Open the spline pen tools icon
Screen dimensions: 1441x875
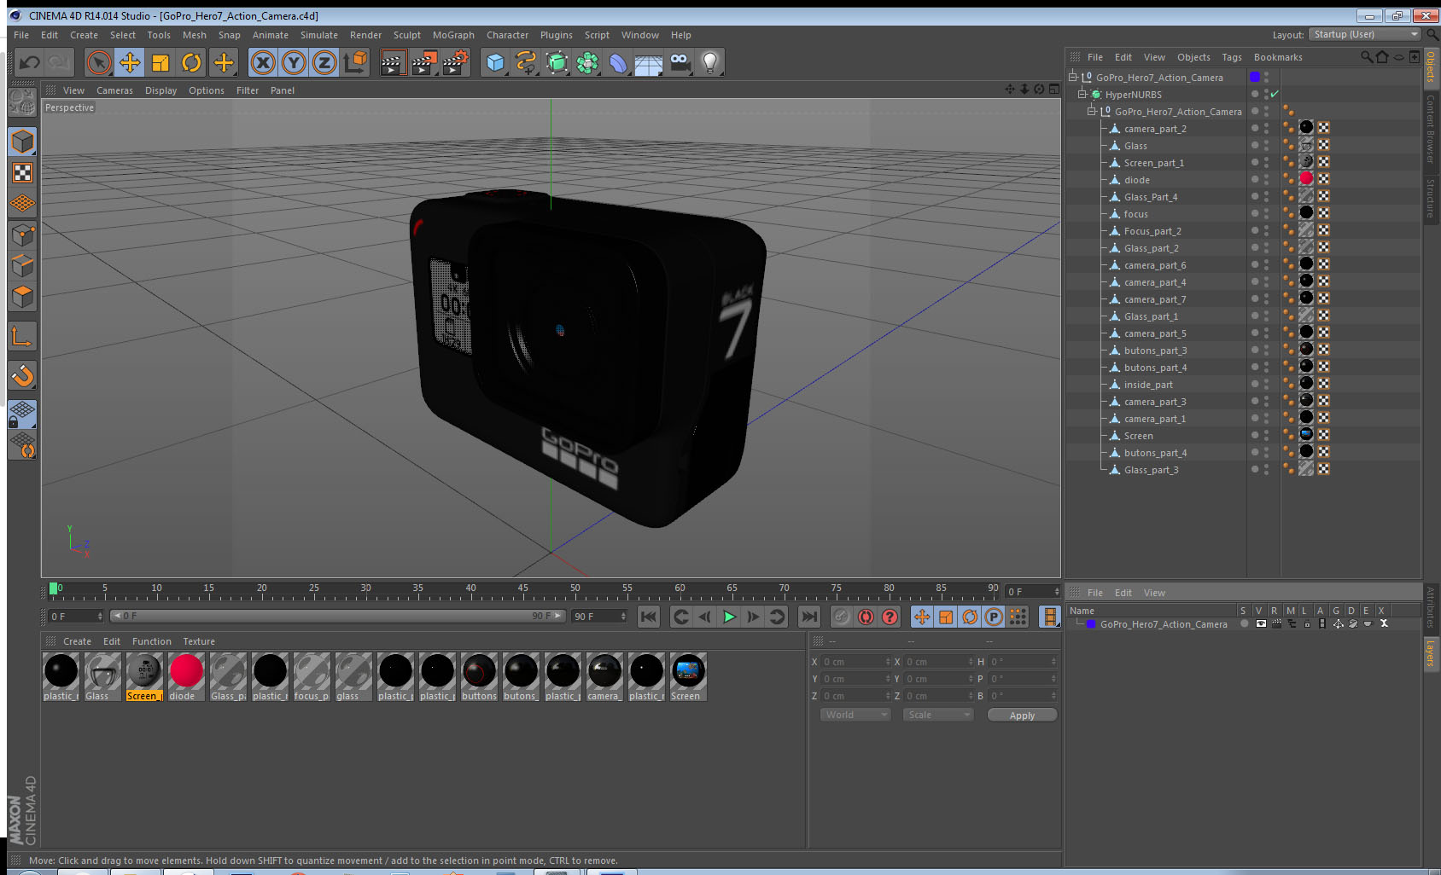coord(526,62)
